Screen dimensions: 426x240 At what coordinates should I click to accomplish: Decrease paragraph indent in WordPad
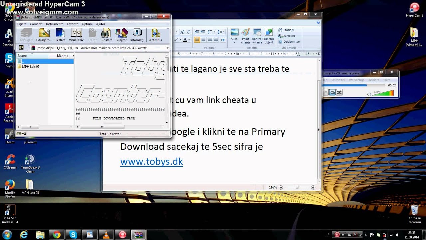[x=197, y=32]
